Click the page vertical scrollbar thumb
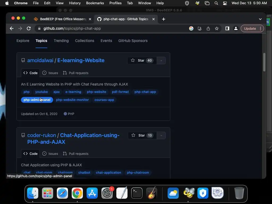This screenshot has width=272, height=204. tap(264, 62)
